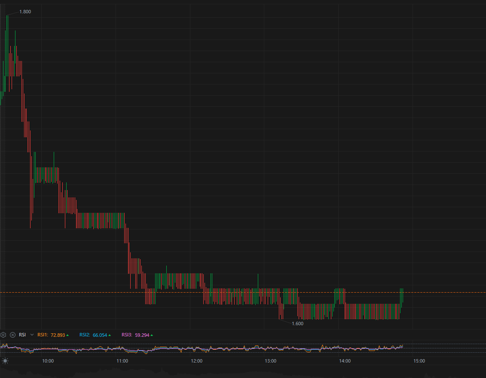This screenshot has height=378, width=486.
Task: Click the 14:00 time axis label
Action: click(x=345, y=361)
